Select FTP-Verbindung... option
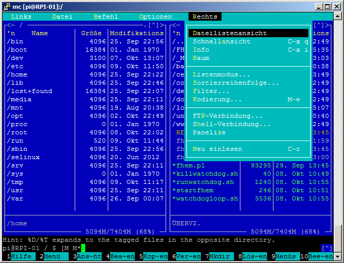The width and height of the screenshot is (344, 263). [x=227, y=116]
